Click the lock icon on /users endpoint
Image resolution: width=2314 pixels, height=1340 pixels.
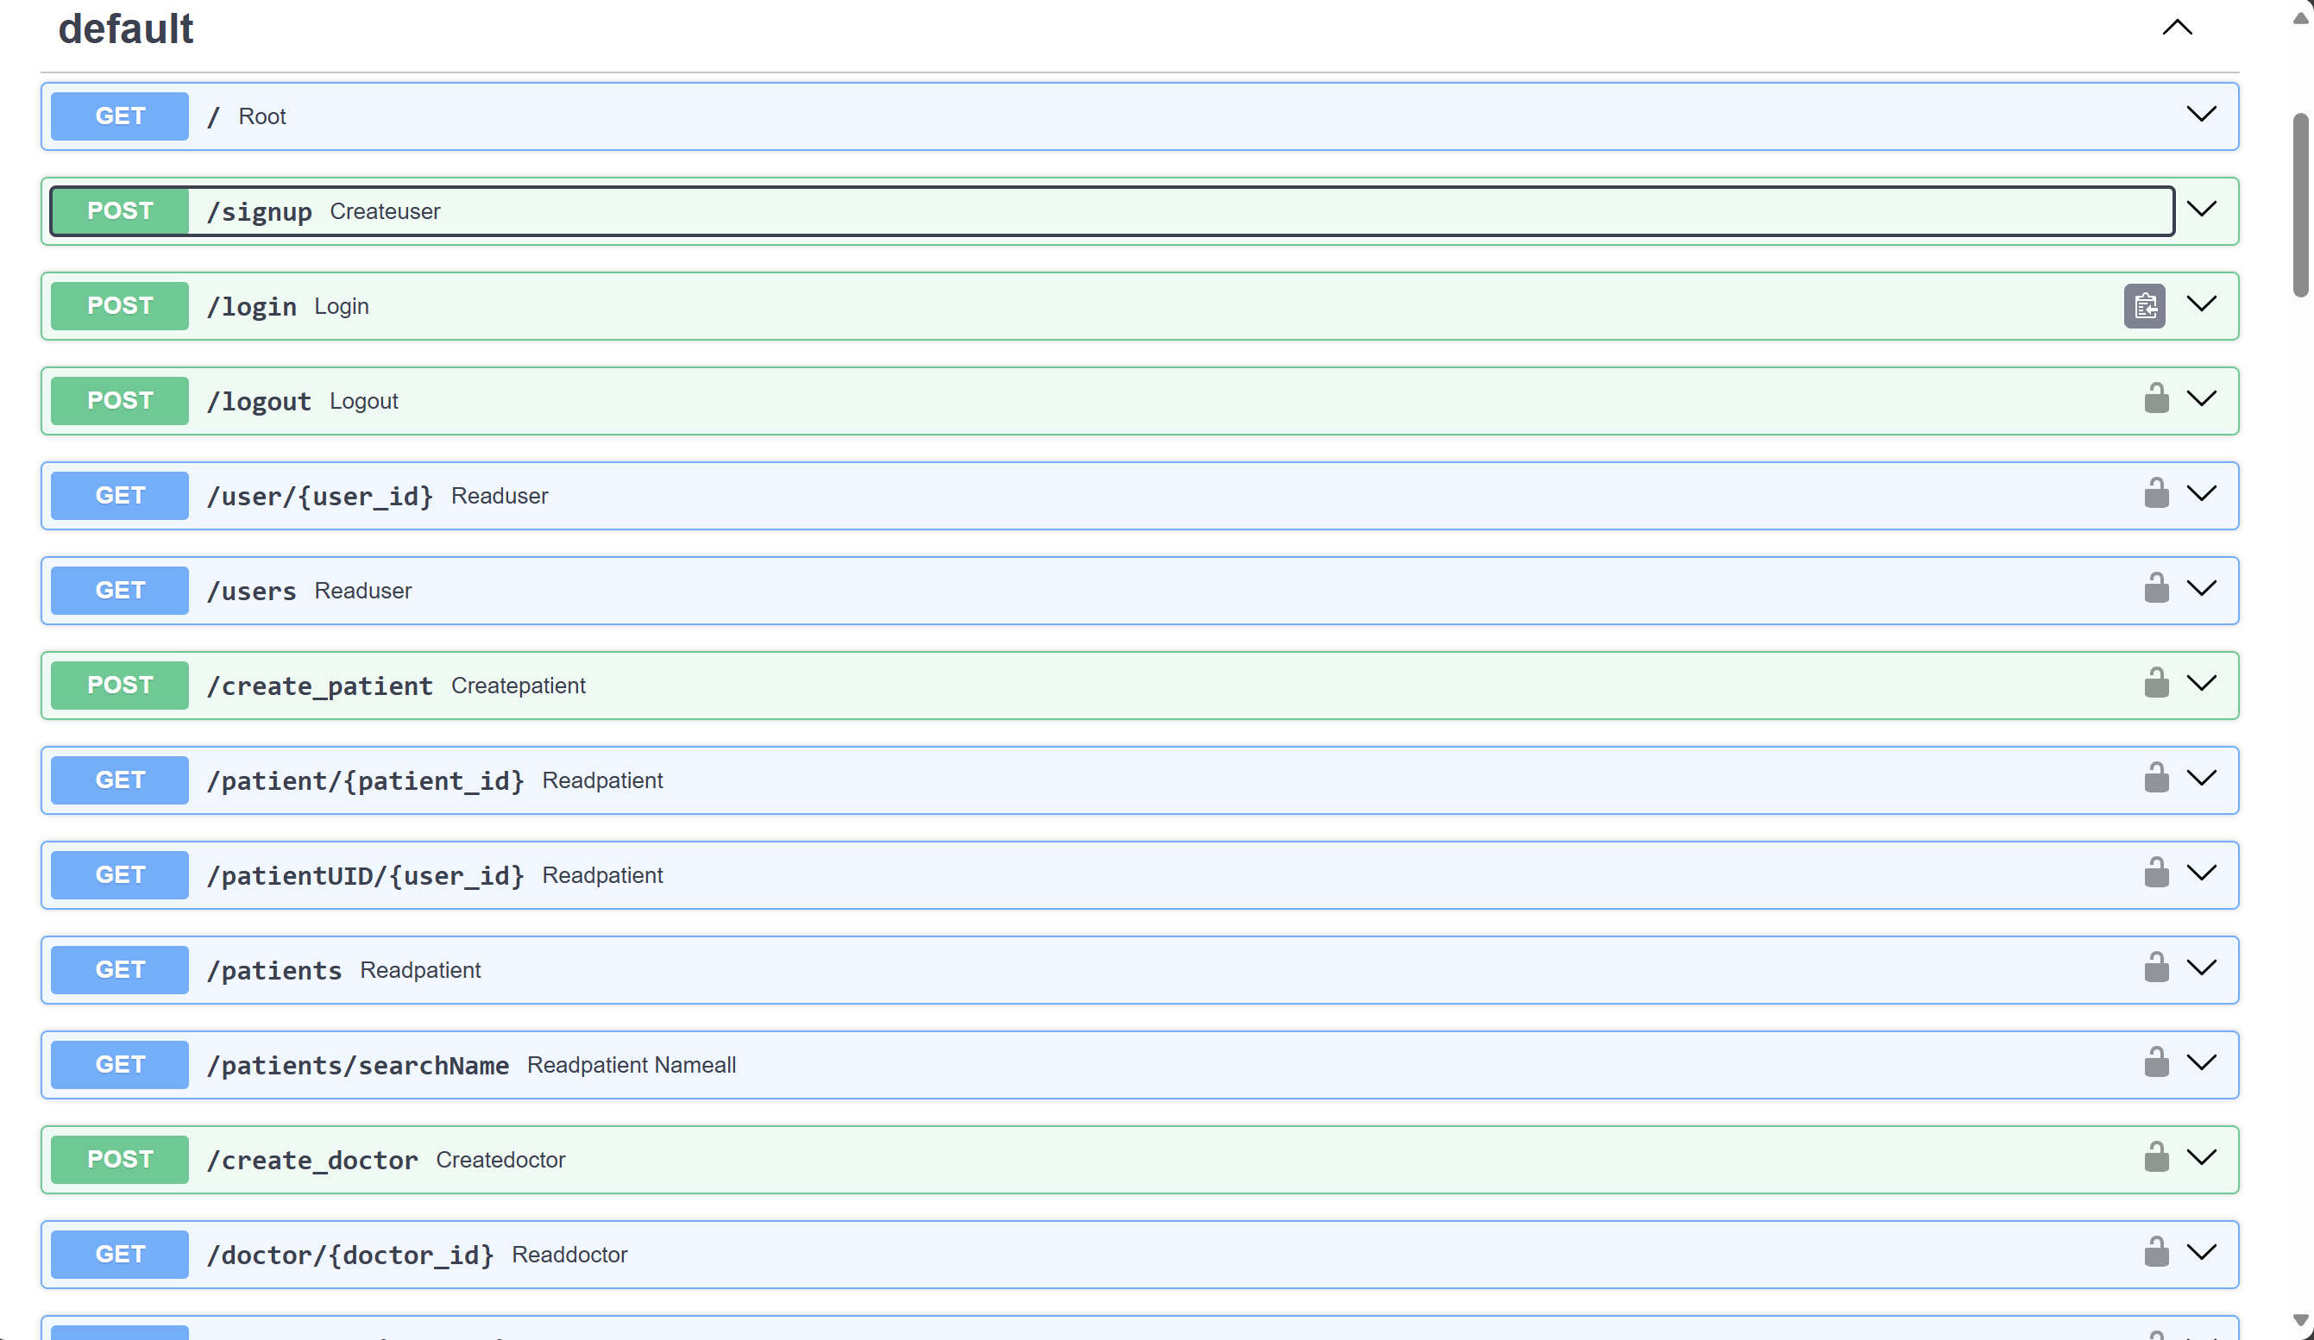[x=2156, y=588]
